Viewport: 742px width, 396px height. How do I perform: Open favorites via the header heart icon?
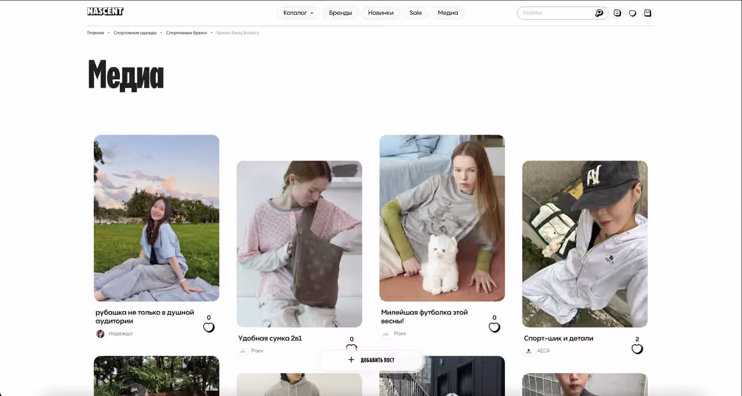click(633, 13)
